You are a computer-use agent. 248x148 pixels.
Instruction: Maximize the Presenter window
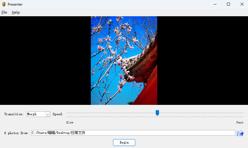coord(228,4)
